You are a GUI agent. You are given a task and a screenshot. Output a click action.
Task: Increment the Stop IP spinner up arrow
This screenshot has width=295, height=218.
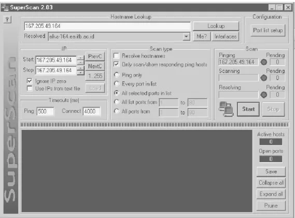[x=80, y=68]
